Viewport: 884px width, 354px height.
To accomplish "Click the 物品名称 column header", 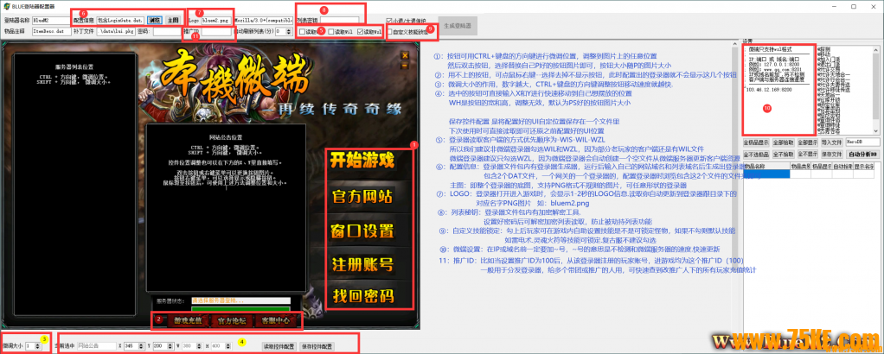I will pos(766,167).
